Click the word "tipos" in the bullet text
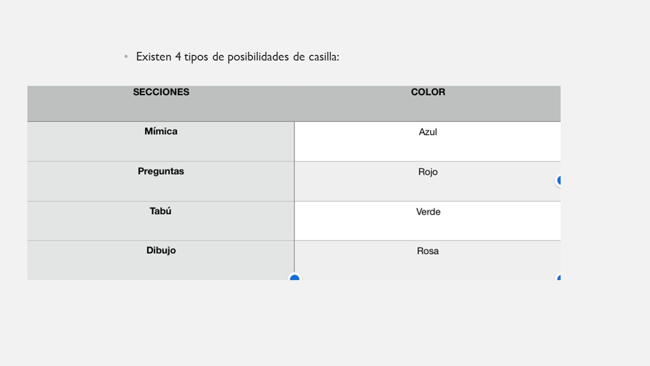The height and width of the screenshot is (366, 650). pyautogui.click(x=197, y=57)
